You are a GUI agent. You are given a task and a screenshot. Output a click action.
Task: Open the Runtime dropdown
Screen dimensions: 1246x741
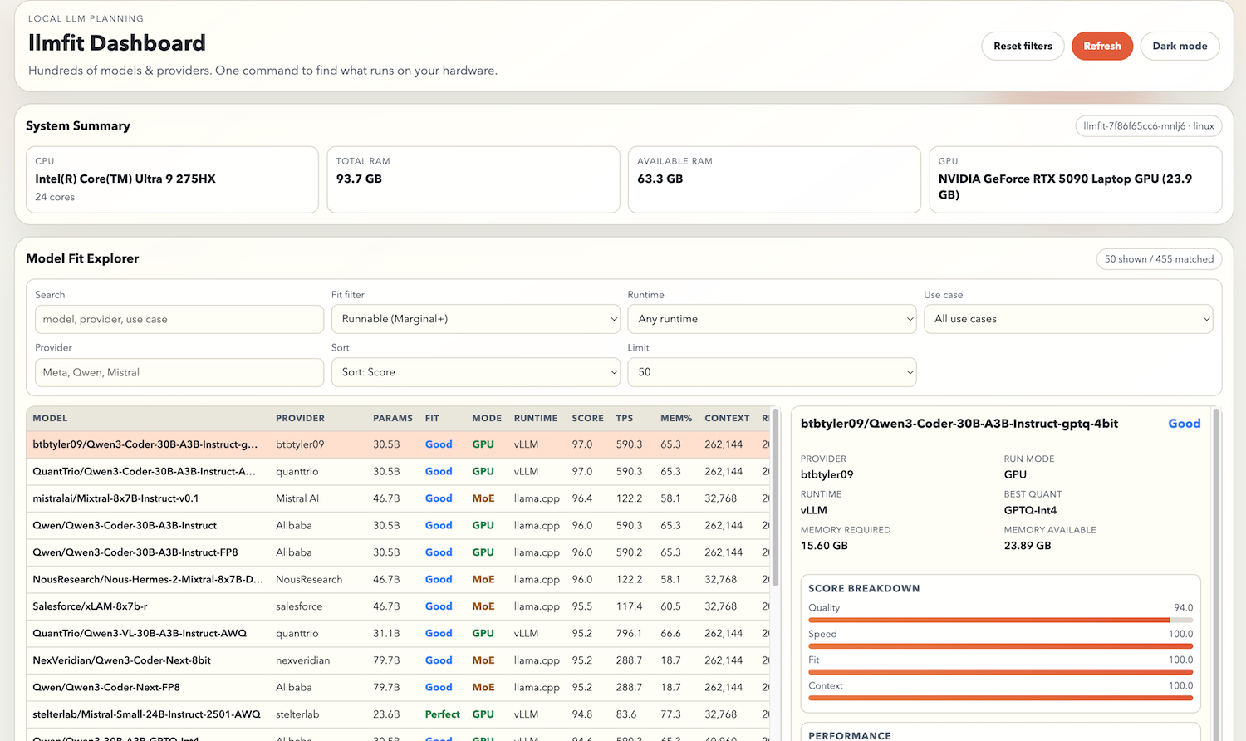click(x=771, y=319)
